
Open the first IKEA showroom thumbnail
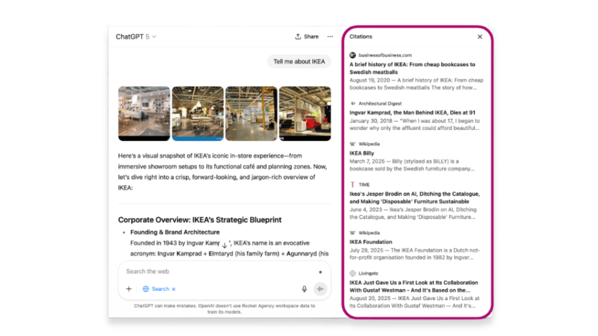pyautogui.click(x=144, y=113)
